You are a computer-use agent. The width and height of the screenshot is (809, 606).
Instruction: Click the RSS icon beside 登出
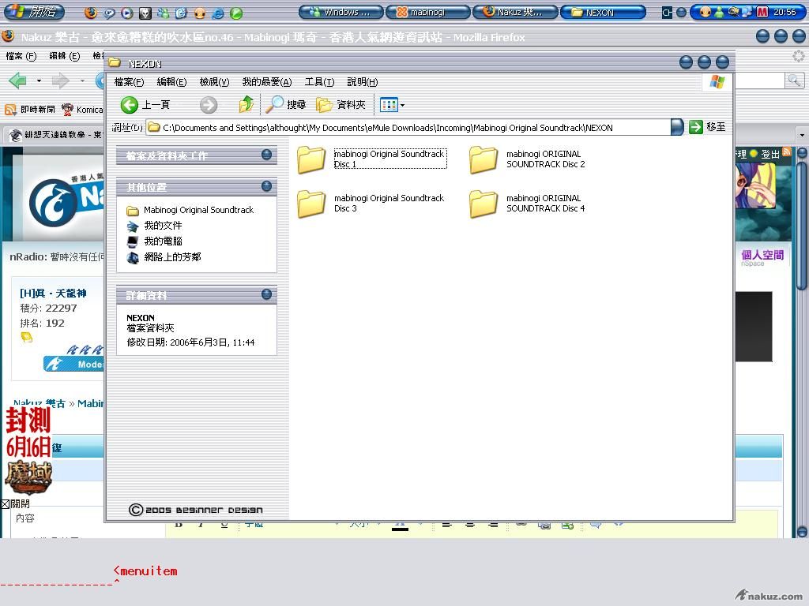coord(786,151)
